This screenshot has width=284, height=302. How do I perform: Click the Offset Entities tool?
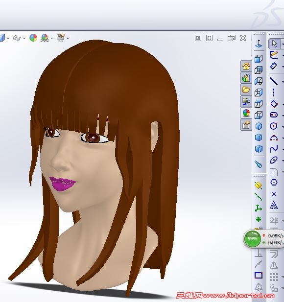tap(274, 254)
